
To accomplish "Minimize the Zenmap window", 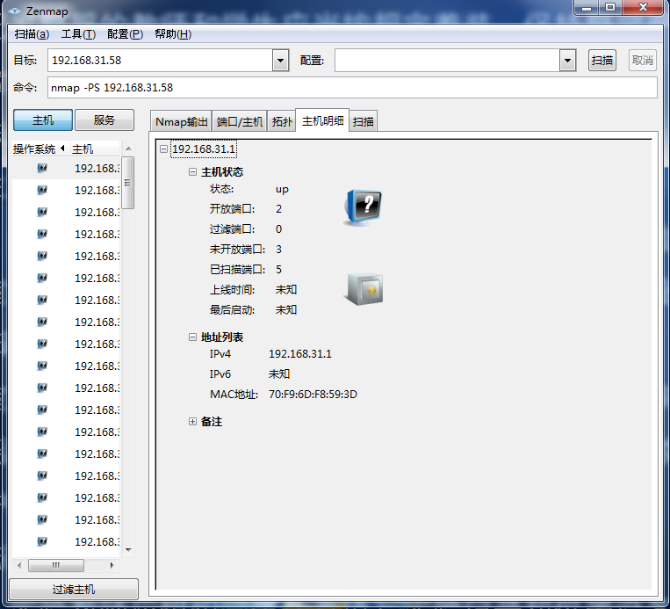I will point(587,7).
